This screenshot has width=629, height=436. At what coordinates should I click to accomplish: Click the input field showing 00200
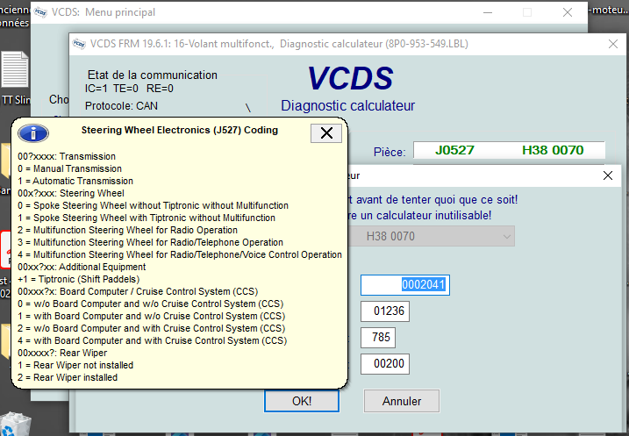pyautogui.click(x=385, y=364)
